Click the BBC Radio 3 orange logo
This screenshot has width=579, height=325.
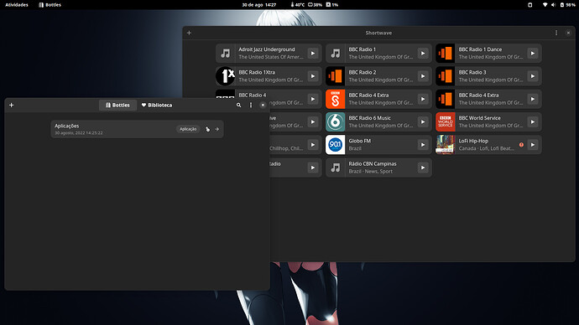tap(446, 76)
